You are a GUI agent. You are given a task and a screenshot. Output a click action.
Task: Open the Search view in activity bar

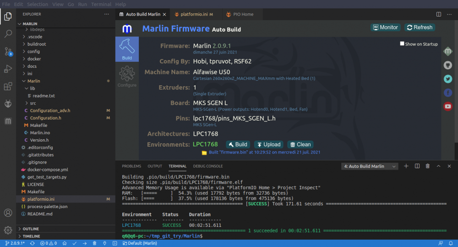tap(8, 33)
